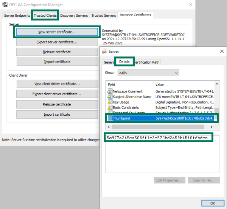The image size is (227, 209).
Task: Click Export server certificate button
Action: point(57,42)
